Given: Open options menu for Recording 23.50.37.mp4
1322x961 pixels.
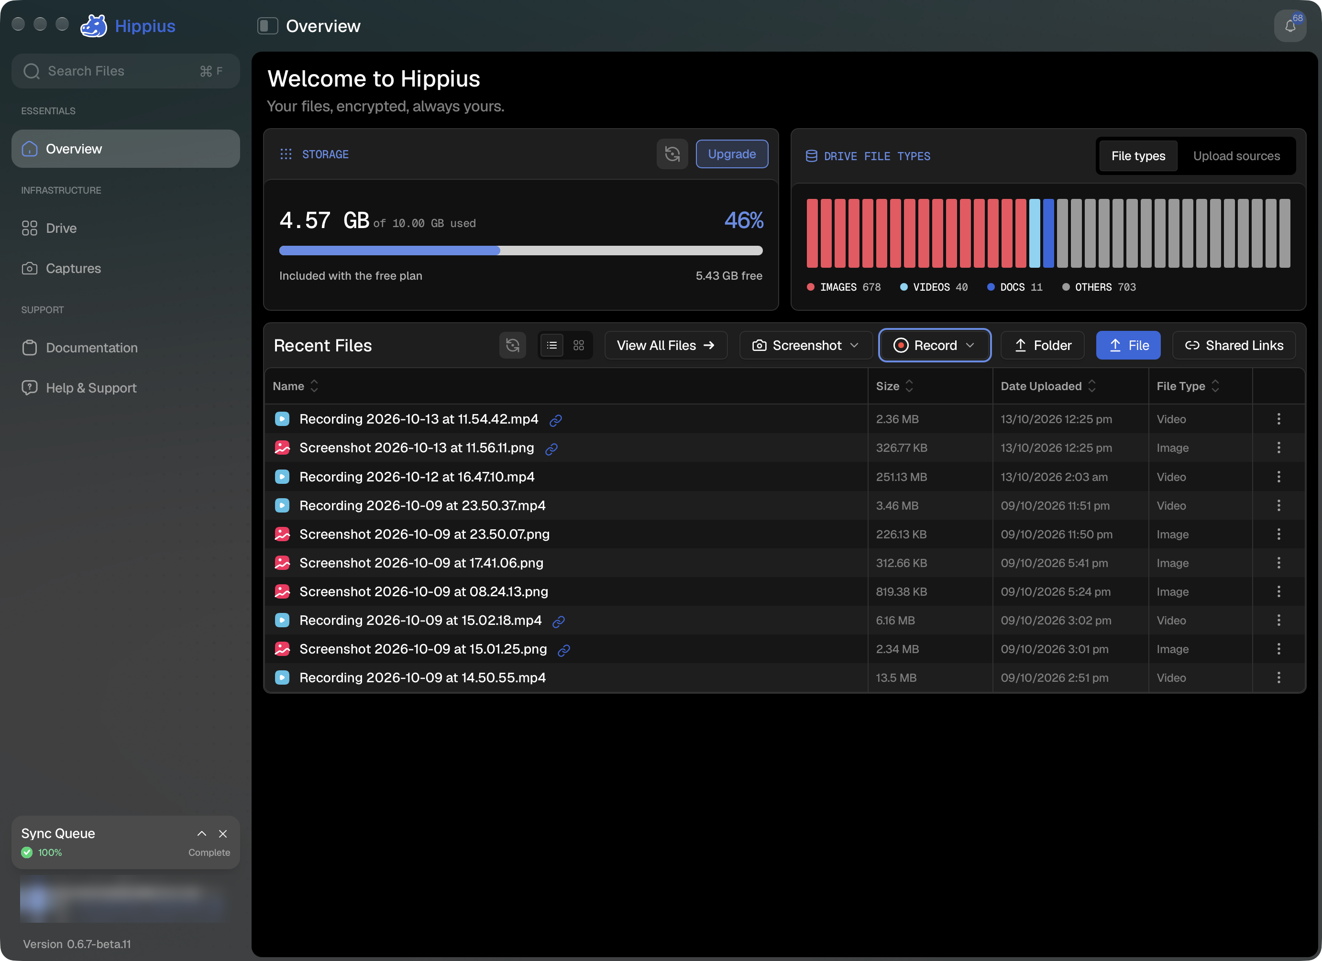Looking at the screenshot, I should (1278, 505).
